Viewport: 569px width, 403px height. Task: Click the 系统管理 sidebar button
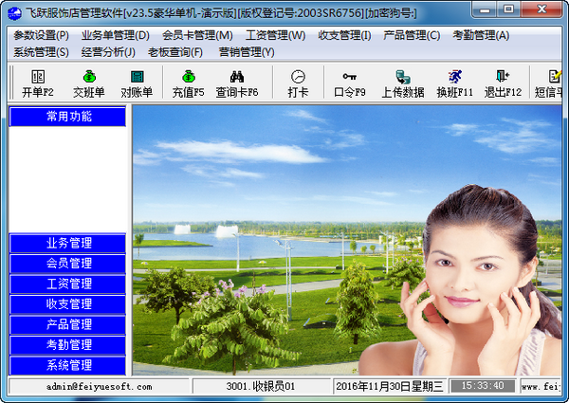coord(68,365)
